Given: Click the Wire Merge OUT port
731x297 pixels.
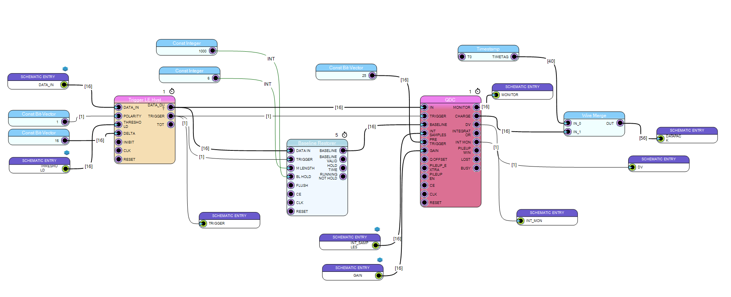Looking at the screenshot, I should (620, 123).
